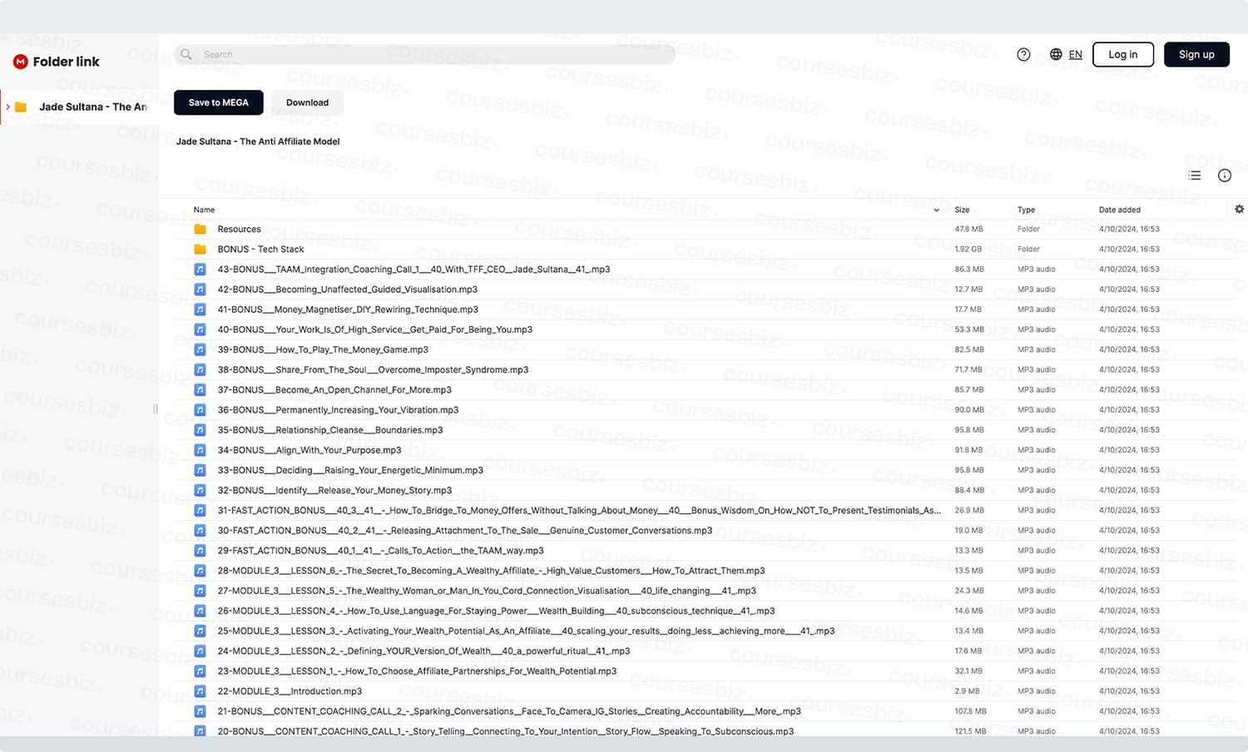
Task: Switch to list view icon
Action: [x=1195, y=176]
